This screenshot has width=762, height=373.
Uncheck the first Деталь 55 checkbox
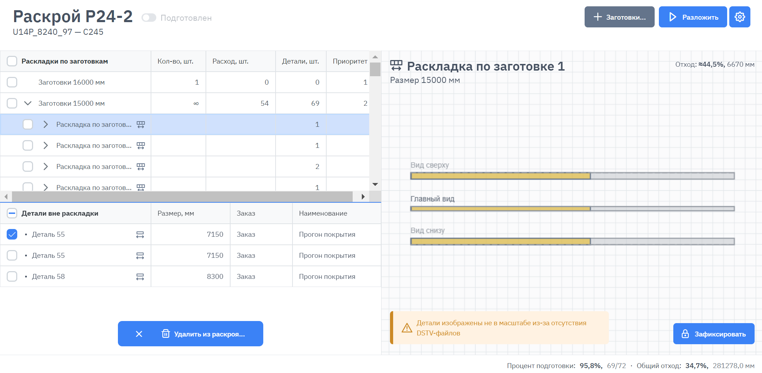click(12, 234)
